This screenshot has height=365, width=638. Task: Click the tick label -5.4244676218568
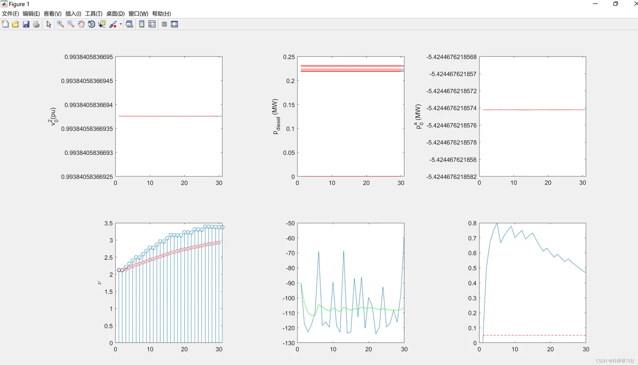[451, 57]
